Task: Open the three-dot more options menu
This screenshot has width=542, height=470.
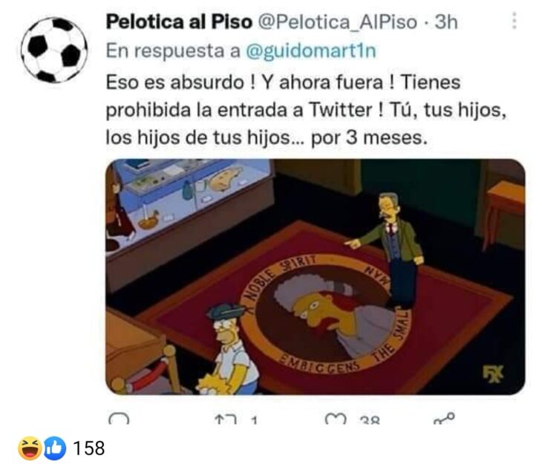Action: pos(515,21)
